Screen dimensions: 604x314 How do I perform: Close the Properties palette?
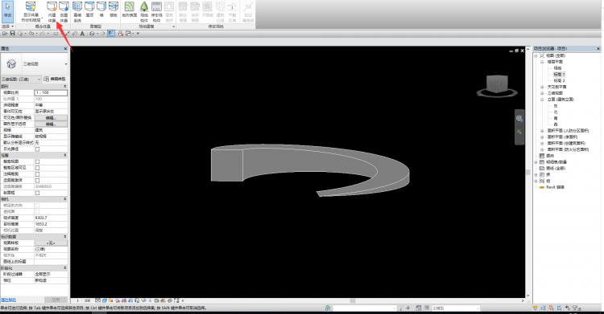click(65, 49)
